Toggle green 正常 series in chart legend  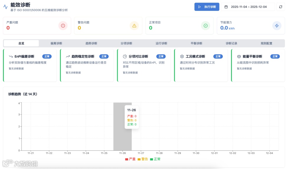[155, 159]
